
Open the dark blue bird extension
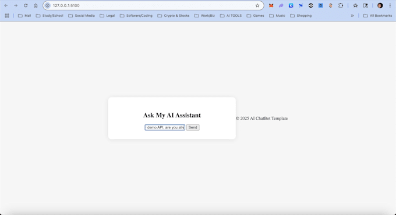pos(301,6)
